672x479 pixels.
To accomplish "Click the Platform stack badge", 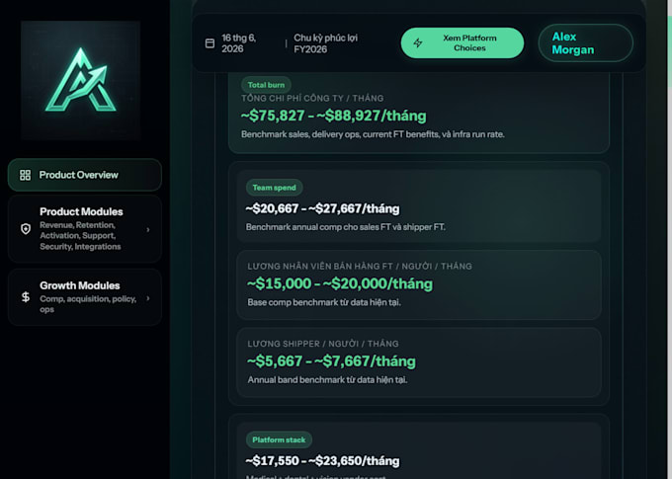I will (x=279, y=439).
